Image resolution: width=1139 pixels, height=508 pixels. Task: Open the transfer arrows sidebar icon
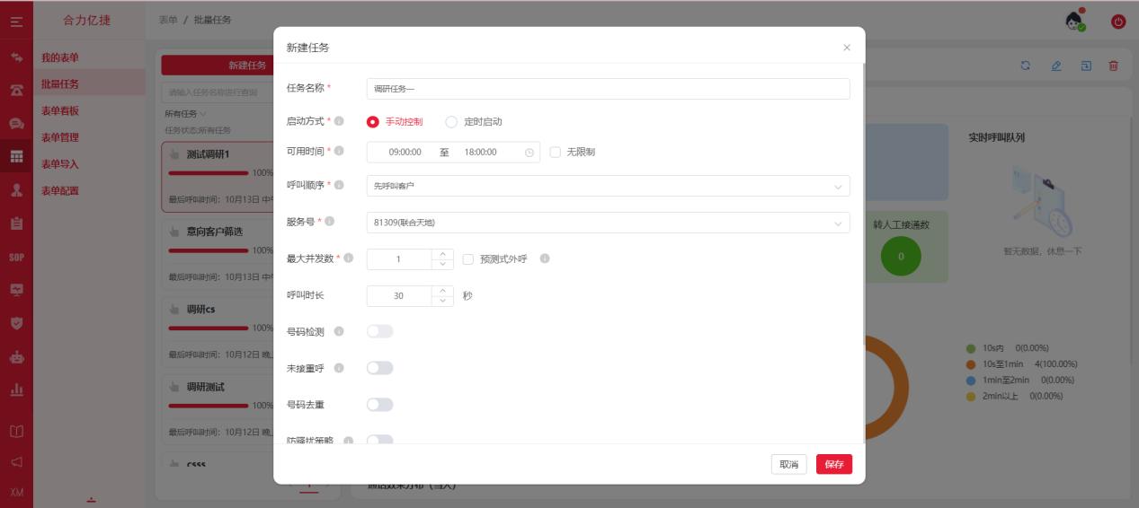click(x=16, y=57)
